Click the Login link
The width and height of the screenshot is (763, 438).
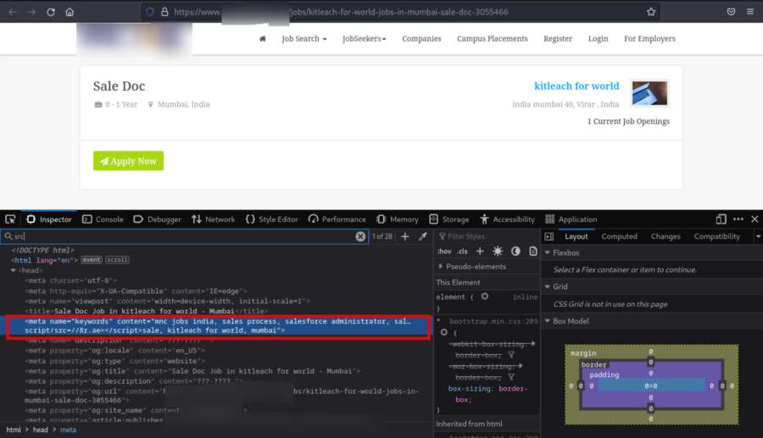598,39
